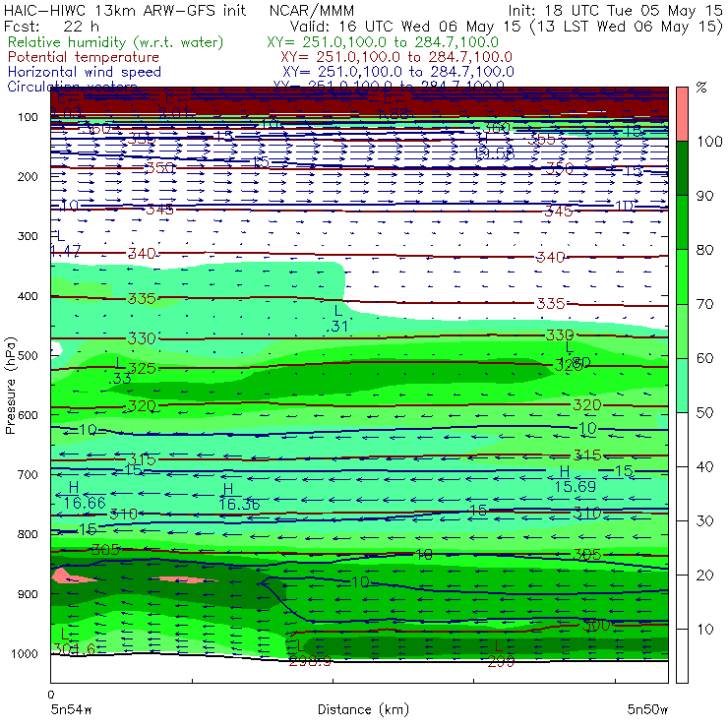Click the 80–90% green colorbar segment
The height and width of the screenshot is (728, 728).
682,222
